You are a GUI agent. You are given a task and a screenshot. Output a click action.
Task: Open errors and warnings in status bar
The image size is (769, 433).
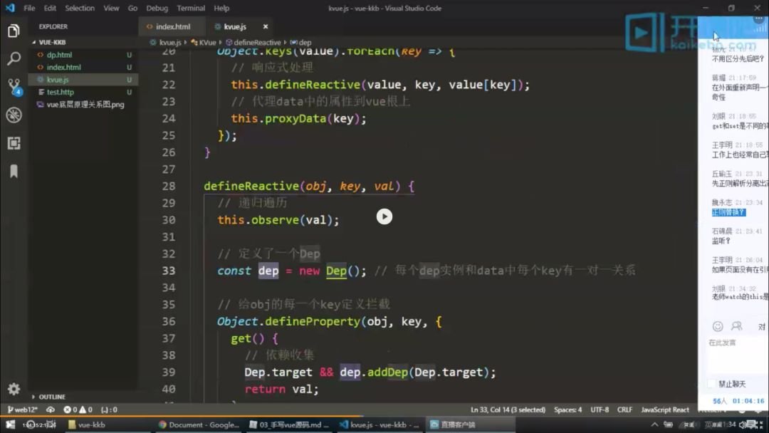[78, 409]
